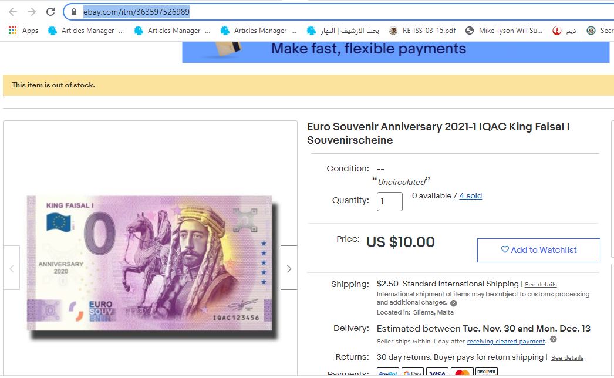Add item to Watchlist

pos(538,250)
